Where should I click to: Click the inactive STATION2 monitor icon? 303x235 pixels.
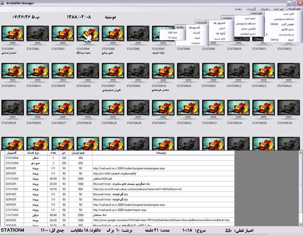[x=37, y=35]
